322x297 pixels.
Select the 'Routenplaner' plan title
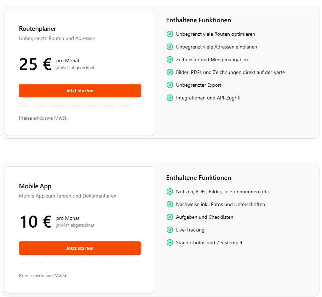point(38,29)
